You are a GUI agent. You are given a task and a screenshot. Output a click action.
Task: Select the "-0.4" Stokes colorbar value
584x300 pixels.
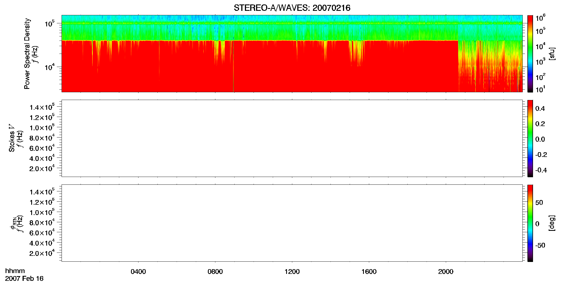(x=541, y=170)
